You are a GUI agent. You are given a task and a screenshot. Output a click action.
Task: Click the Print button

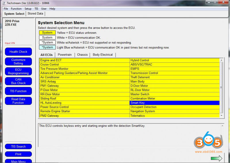click(x=18, y=154)
